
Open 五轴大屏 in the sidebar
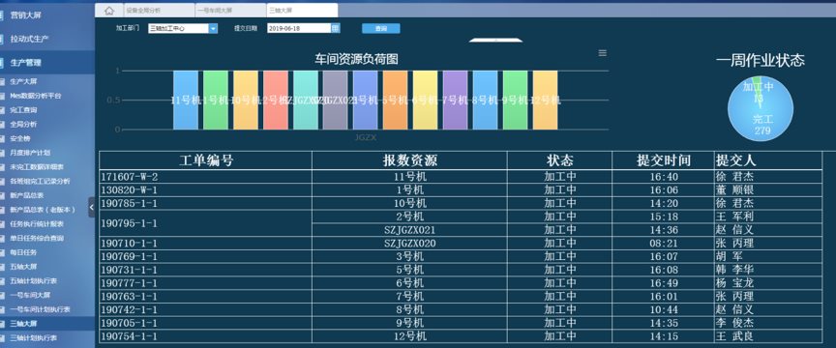click(23, 267)
